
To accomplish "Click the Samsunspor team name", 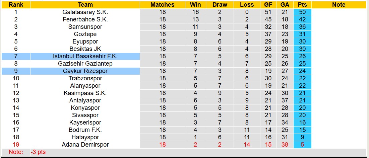I will tap(85, 27).
